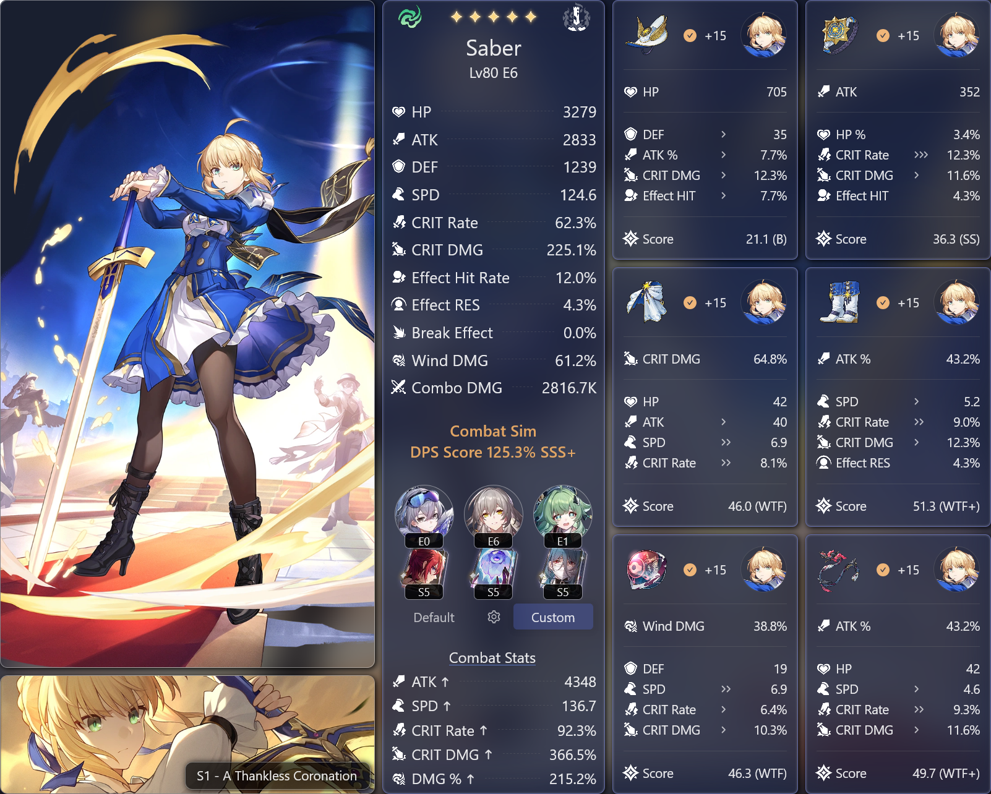The height and width of the screenshot is (794, 991).
Task: Switch to Default team tab
Action: point(434,617)
